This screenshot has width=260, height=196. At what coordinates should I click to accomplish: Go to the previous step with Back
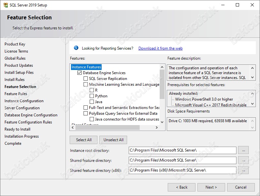pyautogui.click(x=182, y=187)
